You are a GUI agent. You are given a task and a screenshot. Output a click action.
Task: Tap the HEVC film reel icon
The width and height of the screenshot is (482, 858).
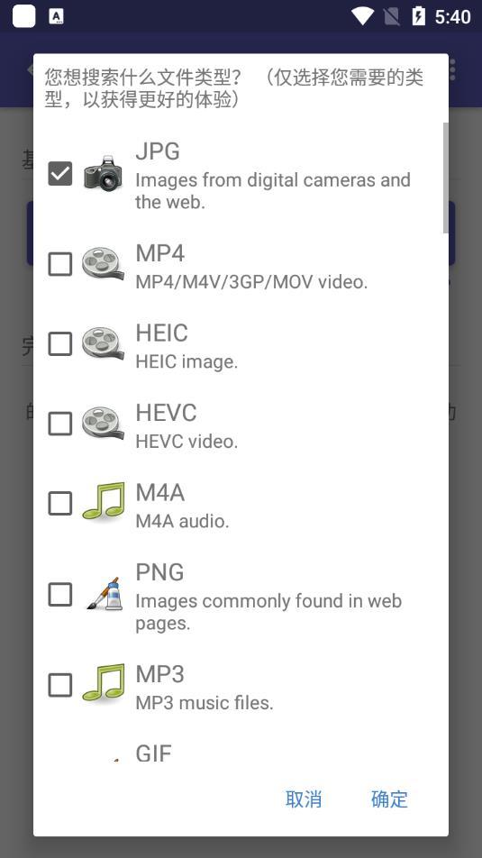(x=104, y=424)
